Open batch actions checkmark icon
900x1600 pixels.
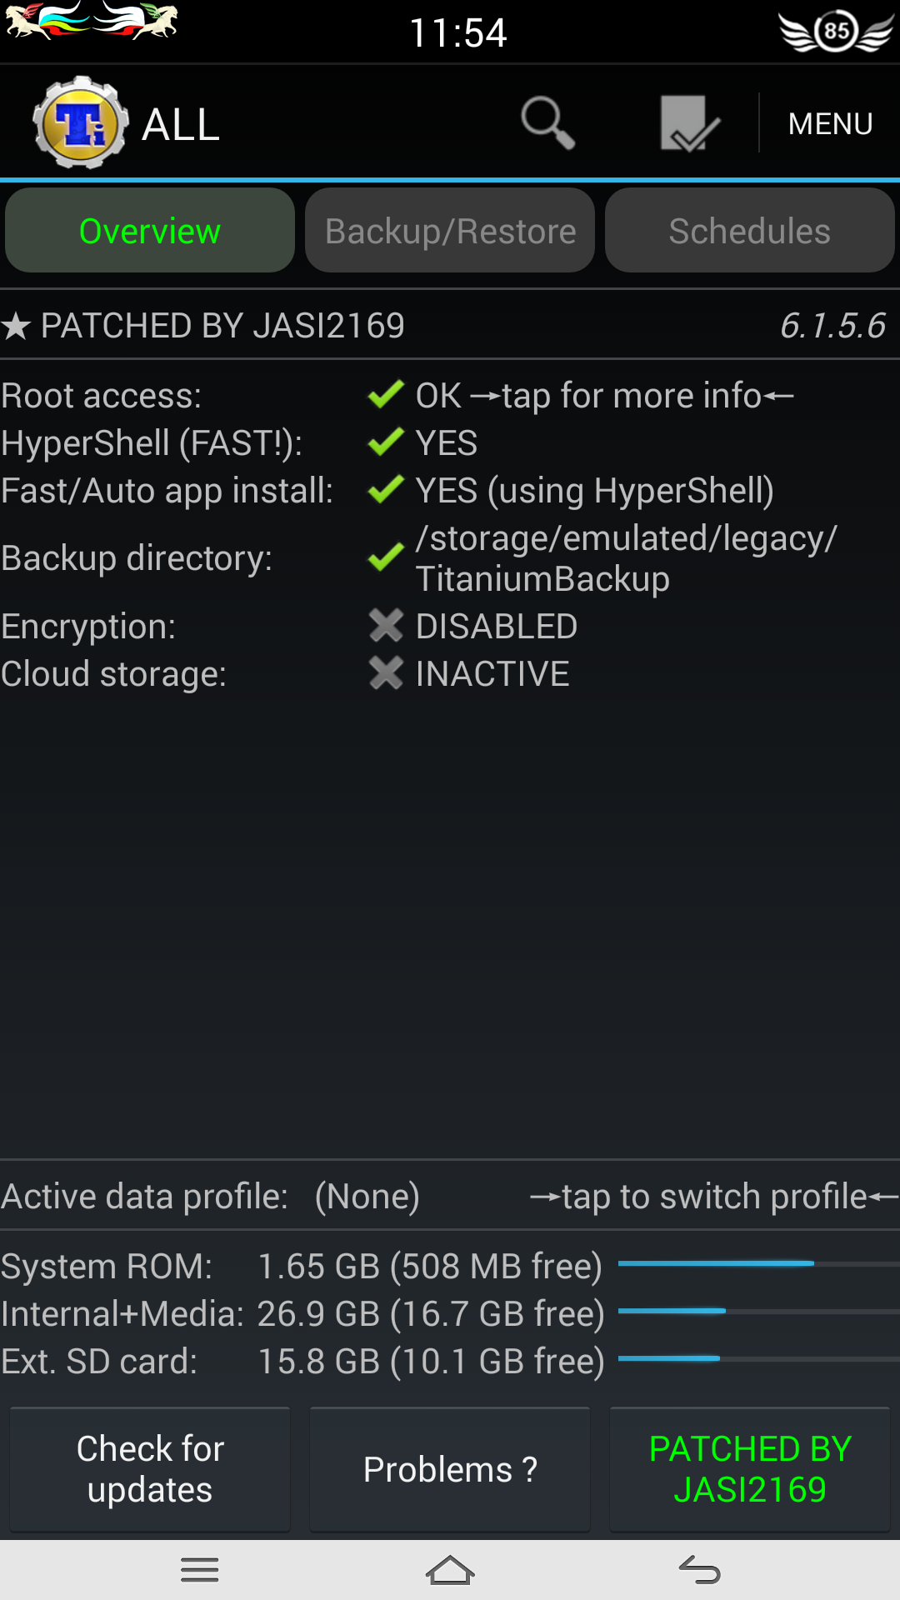pos(689,122)
